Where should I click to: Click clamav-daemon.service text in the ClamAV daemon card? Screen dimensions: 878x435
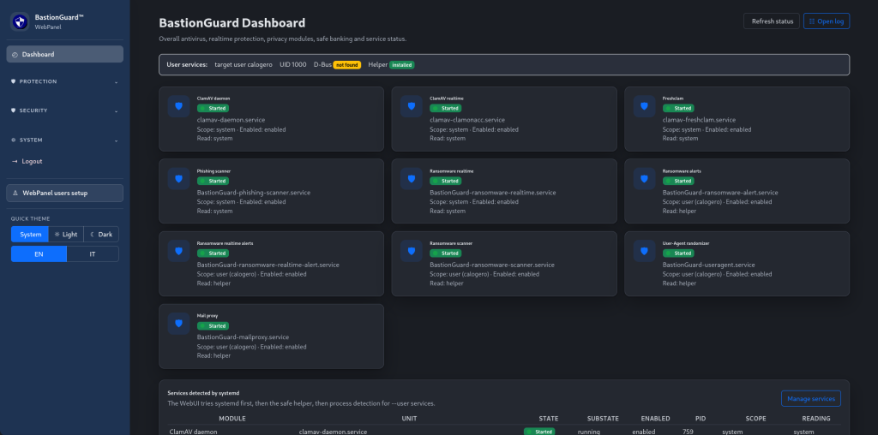[x=232, y=120]
